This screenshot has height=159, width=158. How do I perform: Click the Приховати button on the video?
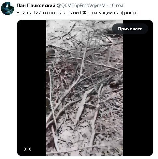[130, 29]
